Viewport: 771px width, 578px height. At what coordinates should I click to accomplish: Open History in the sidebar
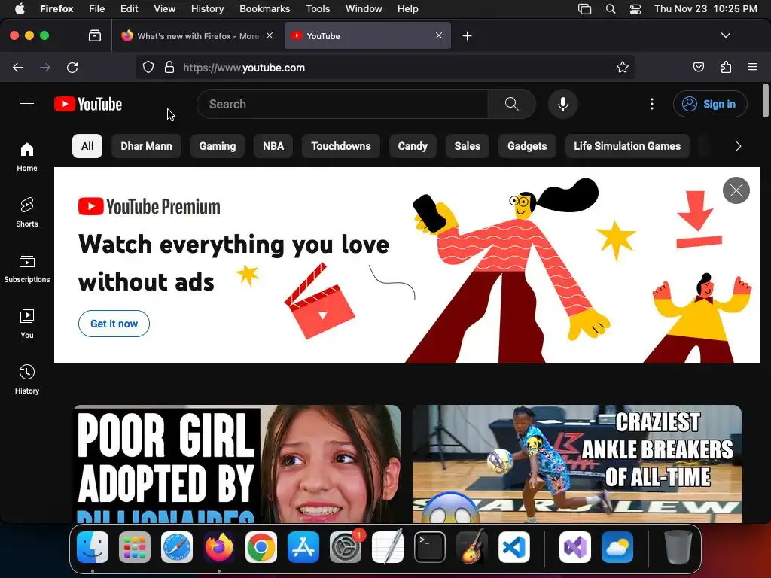pyautogui.click(x=27, y=379)
